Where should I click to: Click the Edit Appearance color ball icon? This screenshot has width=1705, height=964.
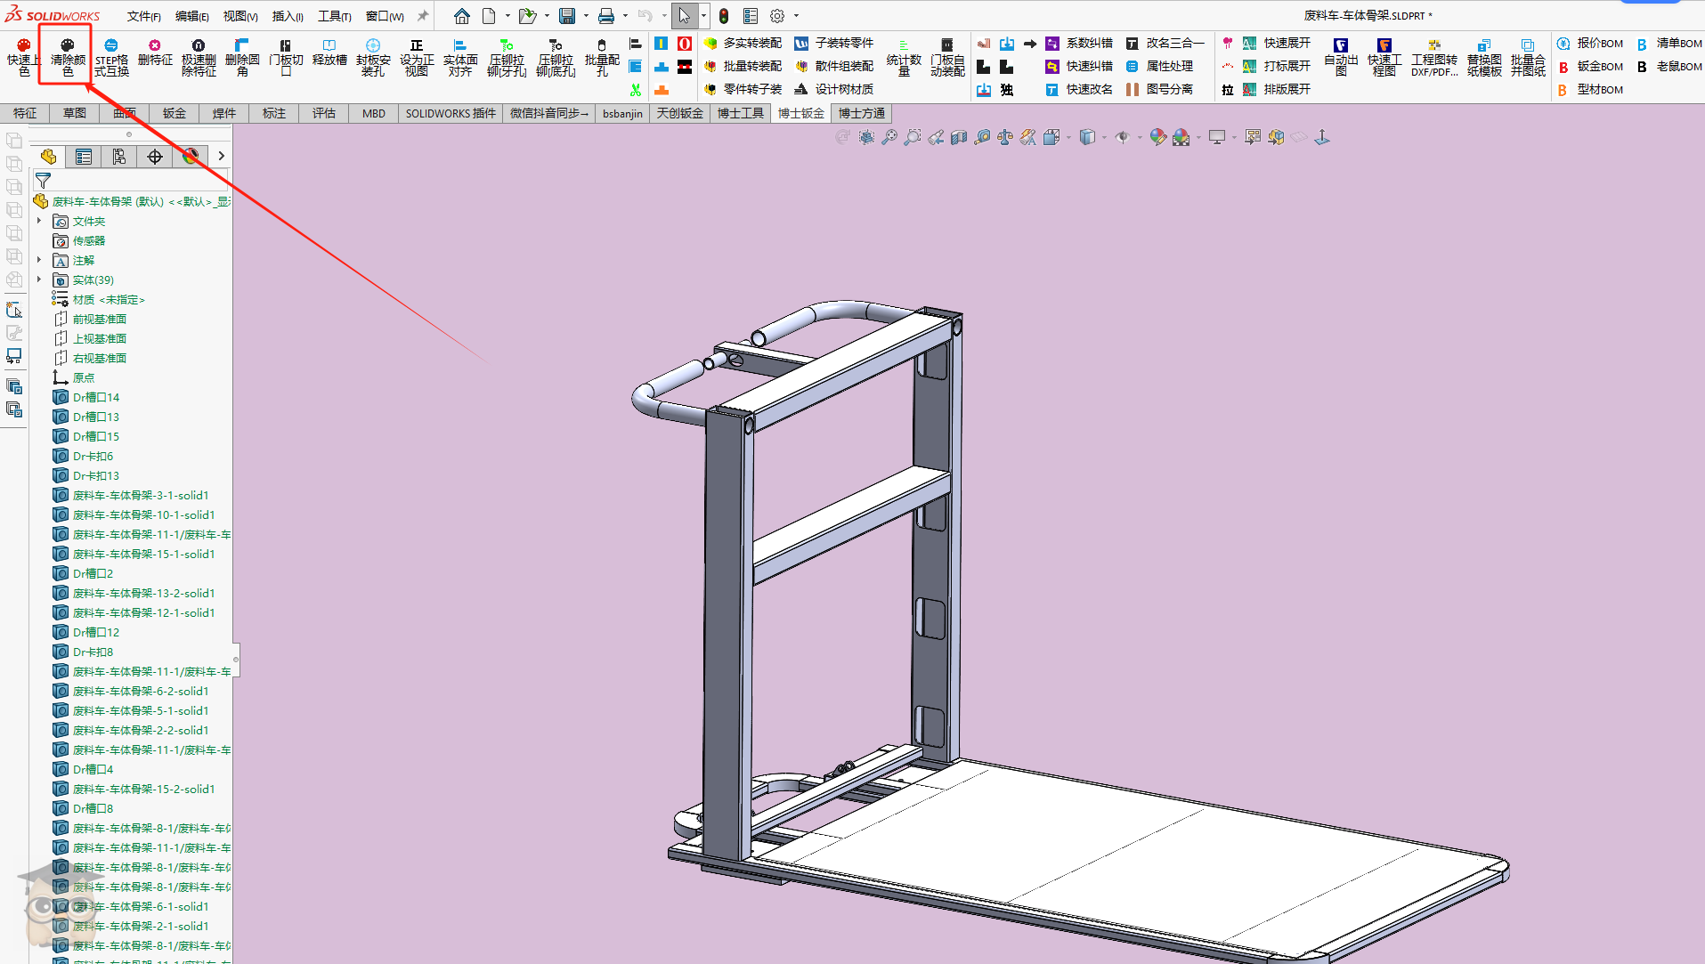1157,137
